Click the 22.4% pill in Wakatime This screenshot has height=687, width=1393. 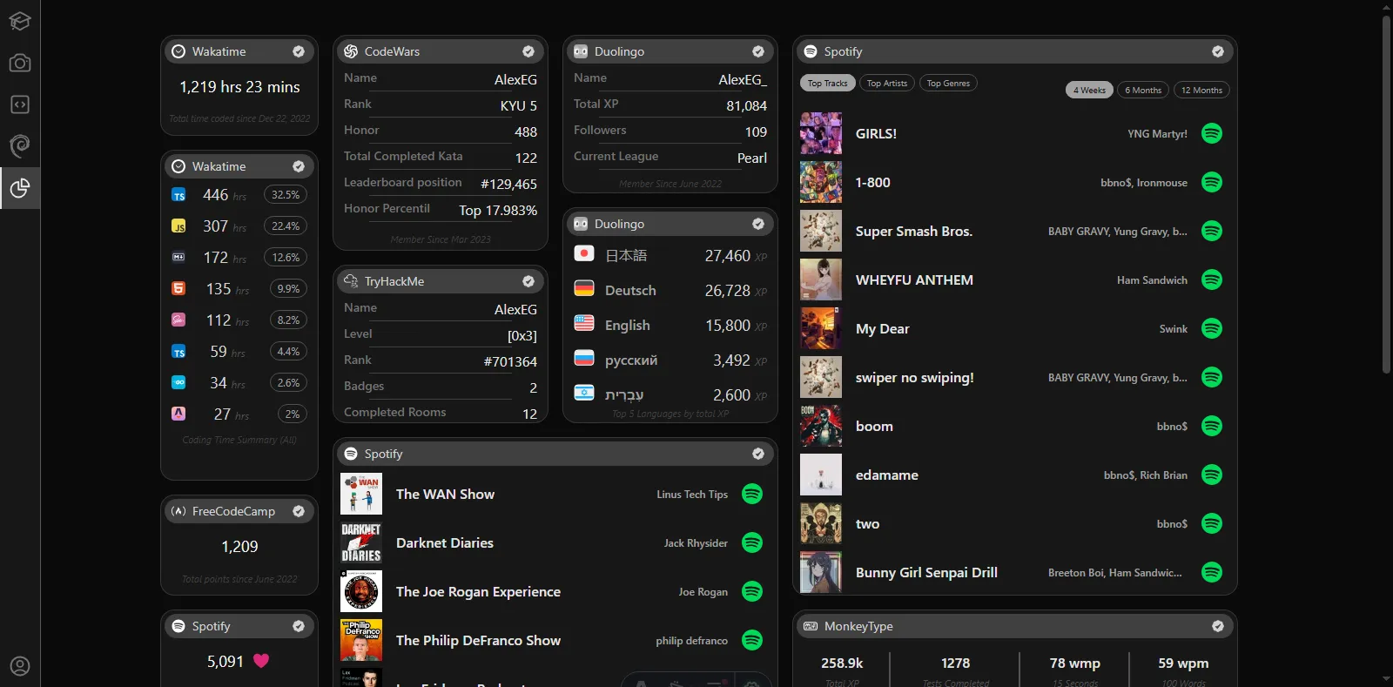[286, 226]
